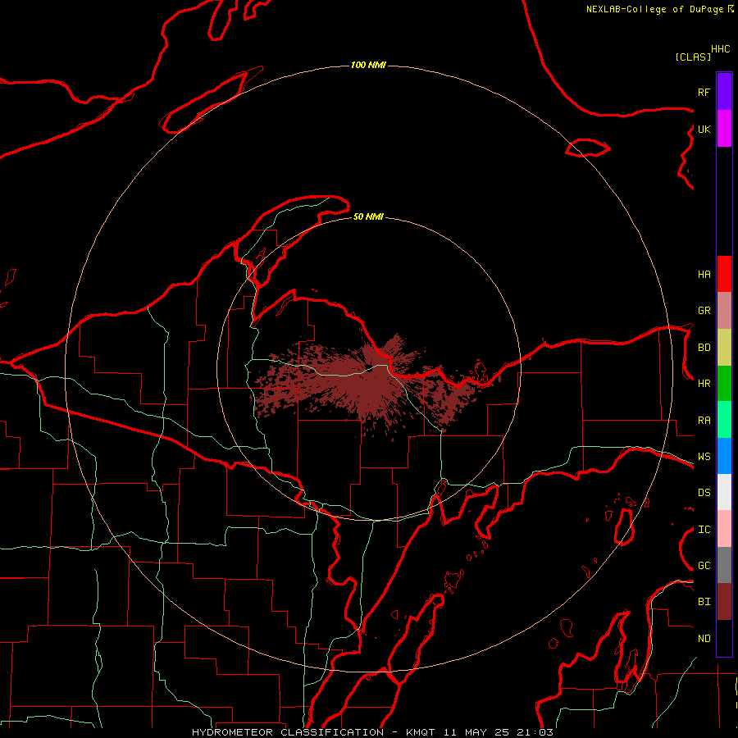Click the ND legend label
Screen dimensions: 738x738
pos(704,639)
